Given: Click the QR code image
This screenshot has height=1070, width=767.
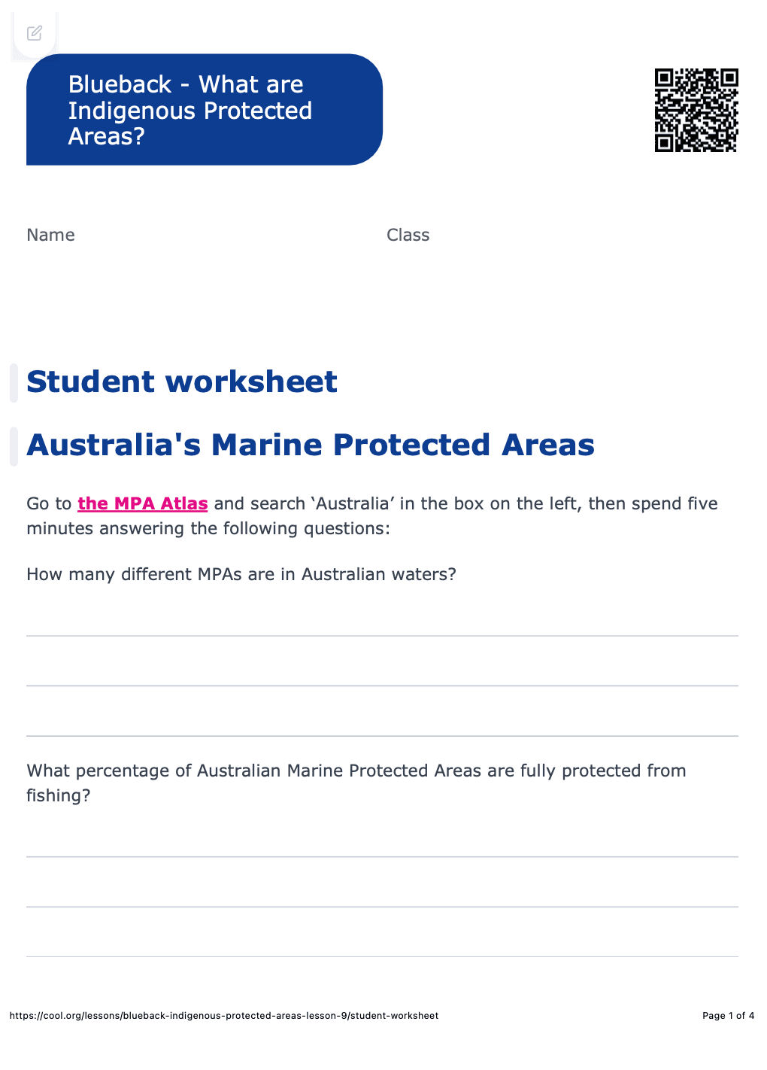Looking at the screenshot, I should coord(696,110).
